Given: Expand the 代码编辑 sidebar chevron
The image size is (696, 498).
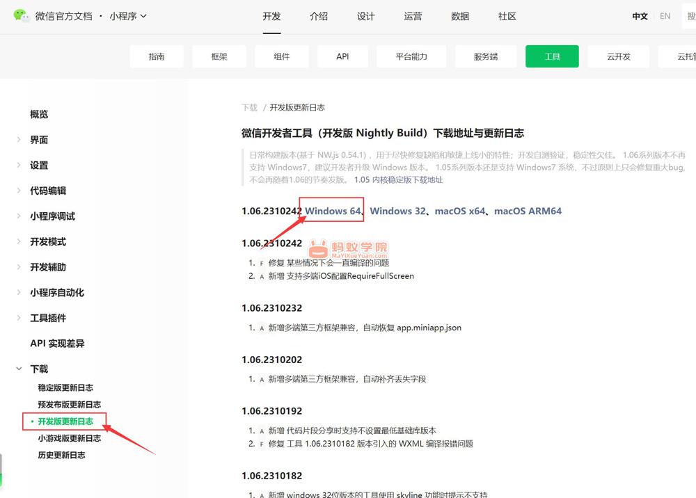Looking at the screenshot, I should coord(19,191).
